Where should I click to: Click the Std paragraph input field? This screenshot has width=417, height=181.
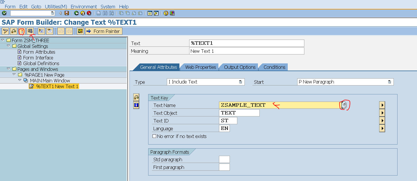click(x=224, y=159)
